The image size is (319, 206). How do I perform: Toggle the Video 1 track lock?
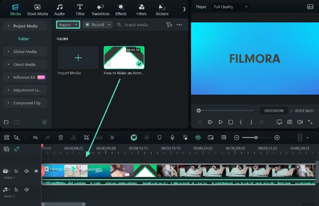17,171
